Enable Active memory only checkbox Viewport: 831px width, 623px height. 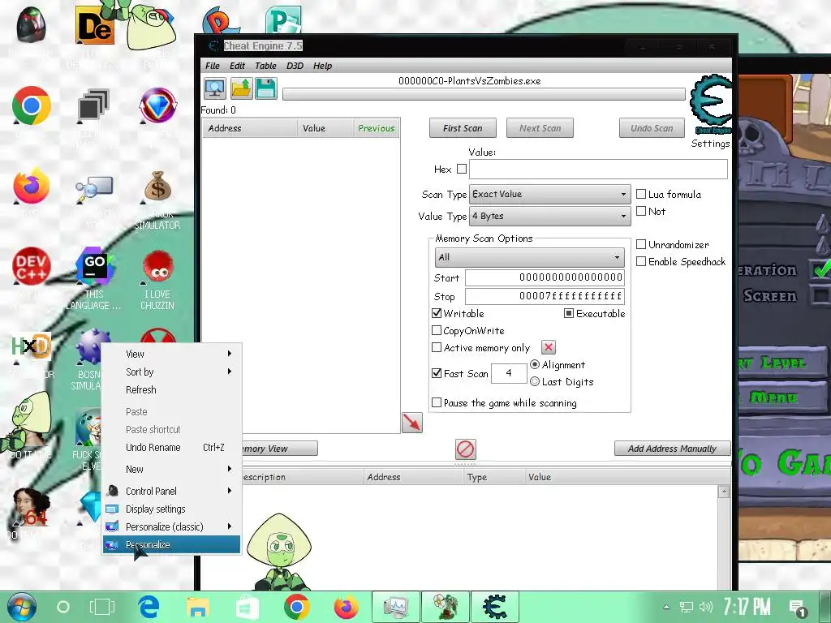tap(437, 347)
